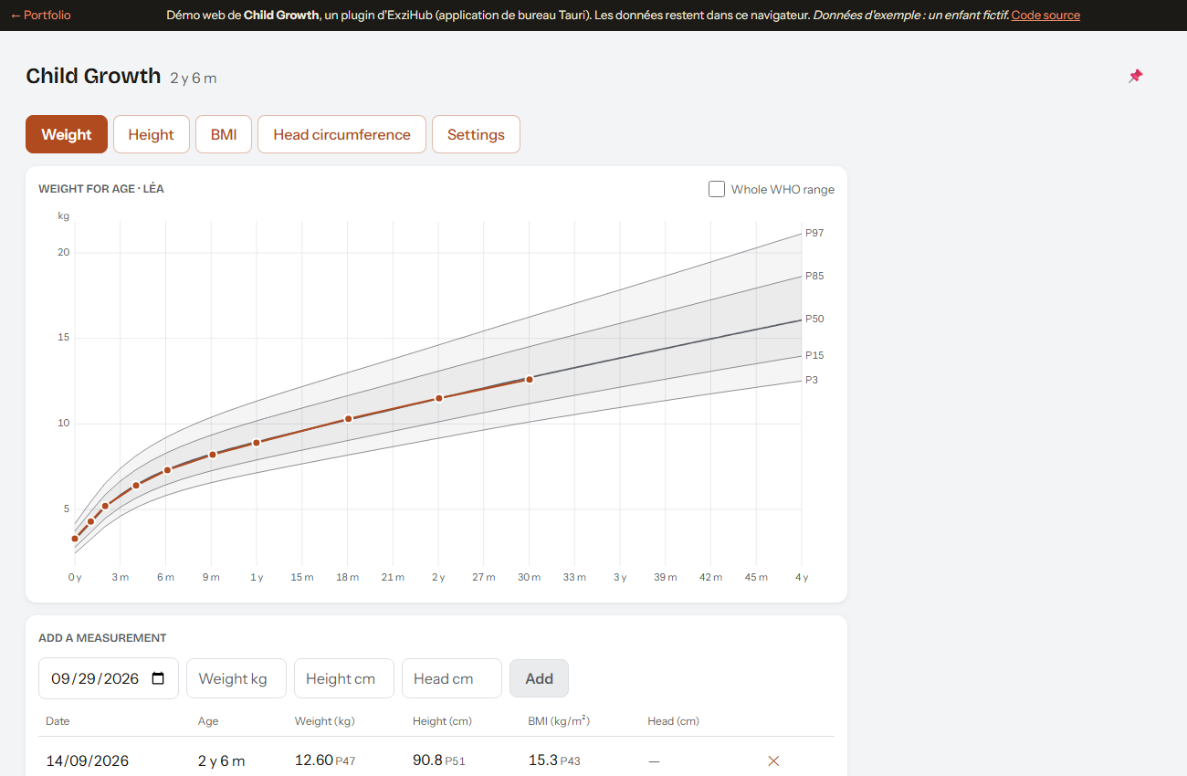This screenshot has width=1187, height=776.
Task: Click the P50 percentile label
Action: (x=814, y=319)
